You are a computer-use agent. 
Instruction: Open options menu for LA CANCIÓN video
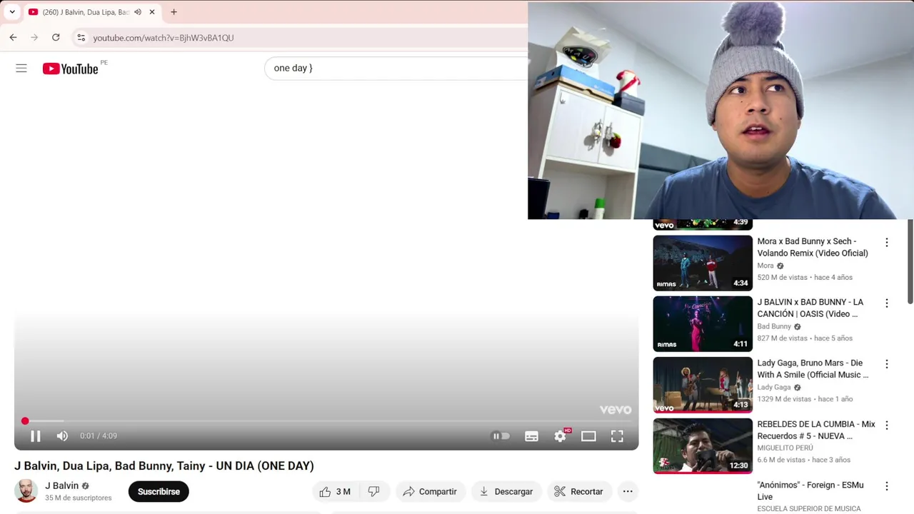point(887,303)
